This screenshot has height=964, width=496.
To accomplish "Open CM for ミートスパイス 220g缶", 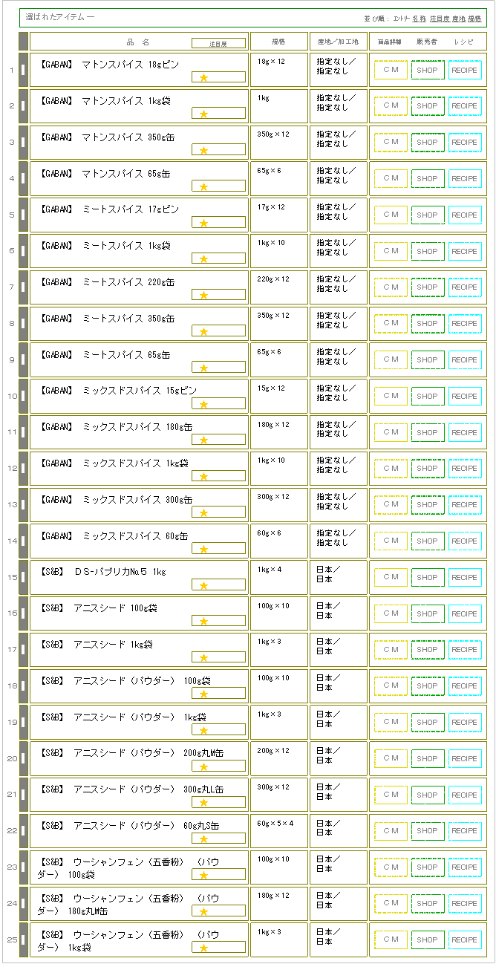I will pos(391,287).
